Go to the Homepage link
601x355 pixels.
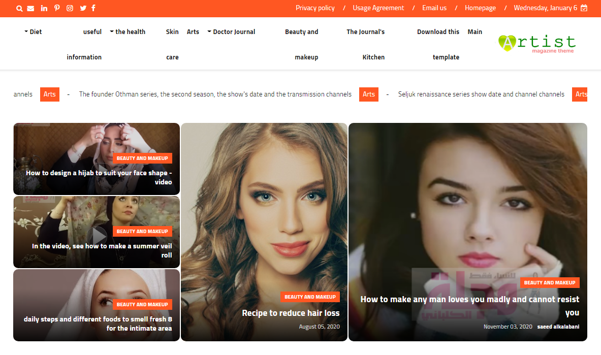(x=480, y=8)
